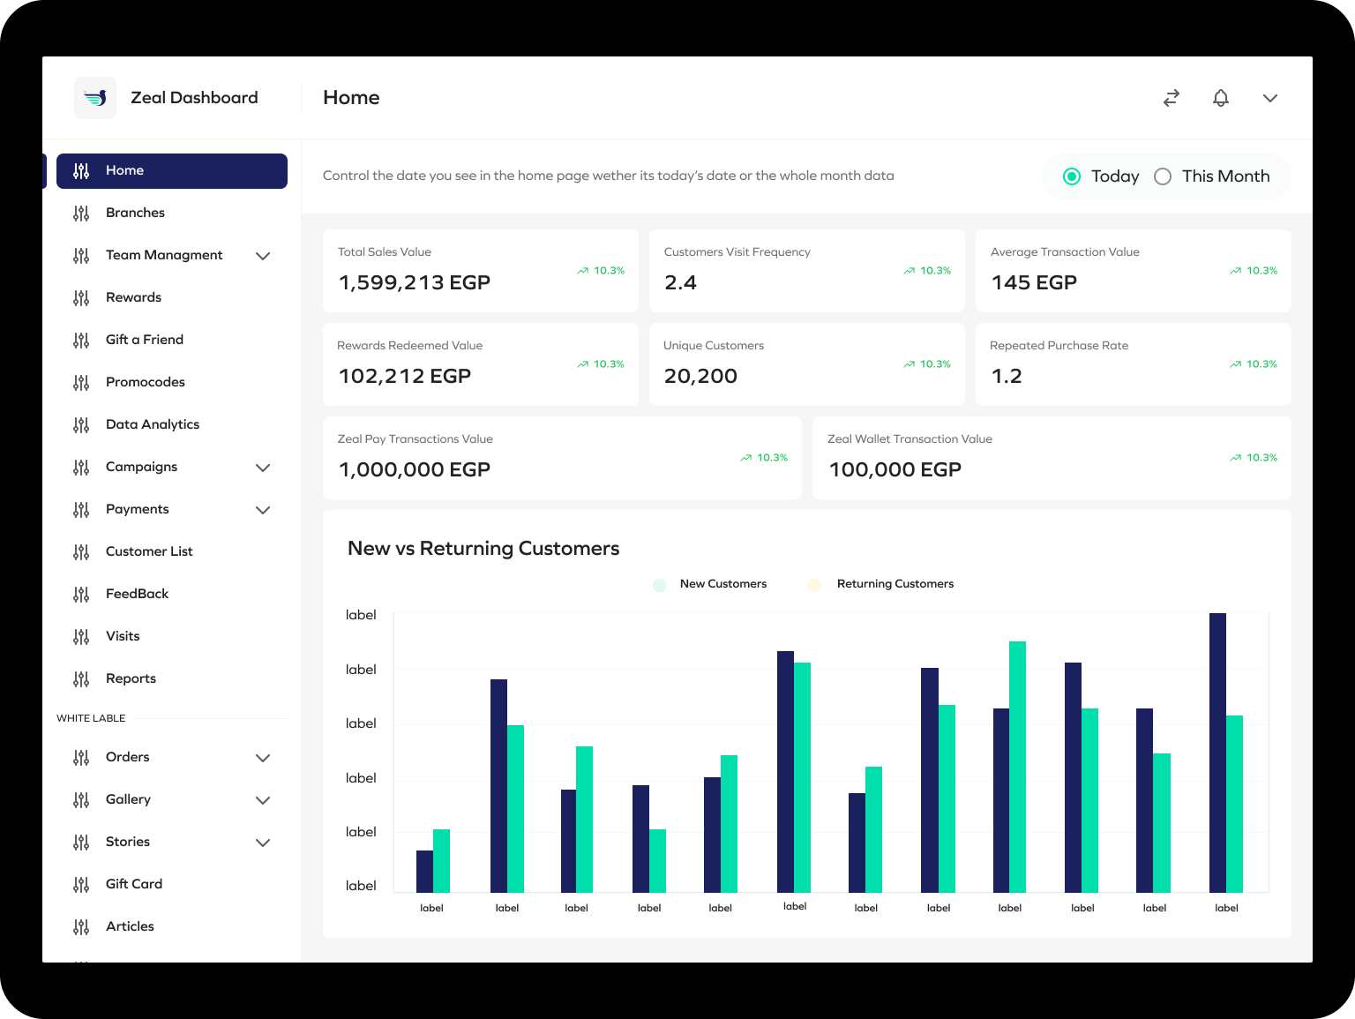Click the Zeal Wallet Transaction Value card
This screenshot has width=1355, height=1019.
pyautogui.click(x=1052, y=458)
